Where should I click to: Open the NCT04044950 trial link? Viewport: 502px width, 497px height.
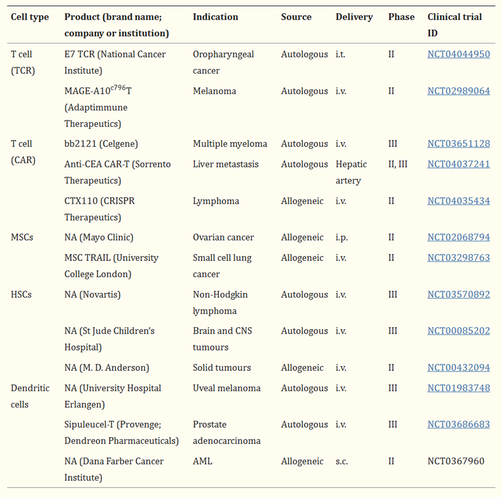[x=458, y=55]
